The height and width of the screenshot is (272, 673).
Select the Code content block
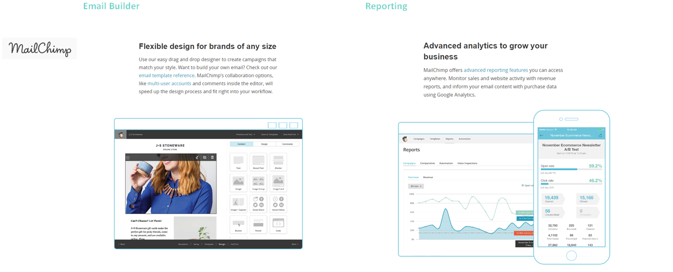click(x=278, y=225)
